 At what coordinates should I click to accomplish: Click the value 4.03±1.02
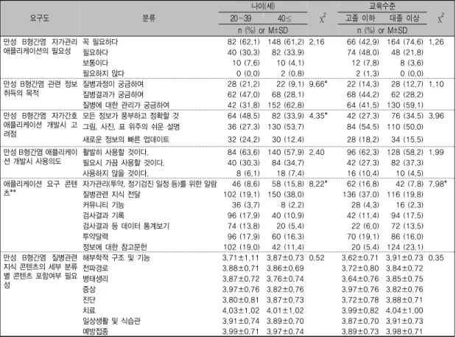point(241,310)
